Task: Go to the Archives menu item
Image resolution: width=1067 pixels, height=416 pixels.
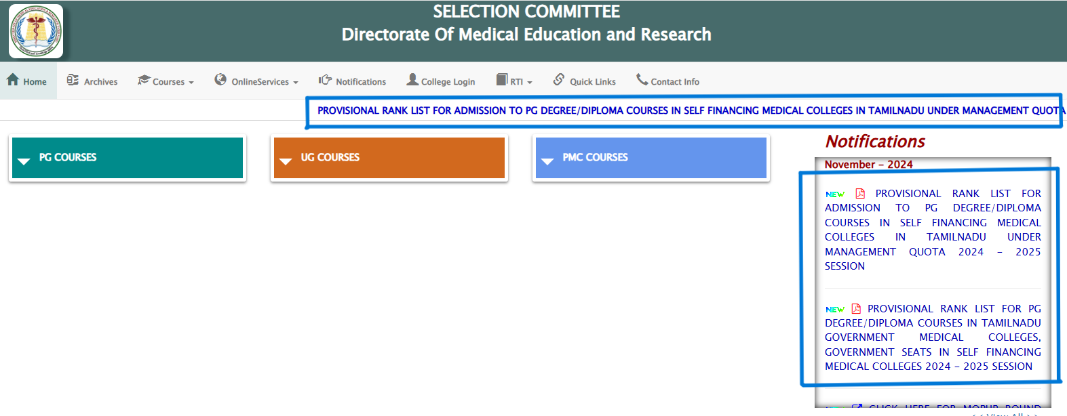Action: click(x=100, y=82)
